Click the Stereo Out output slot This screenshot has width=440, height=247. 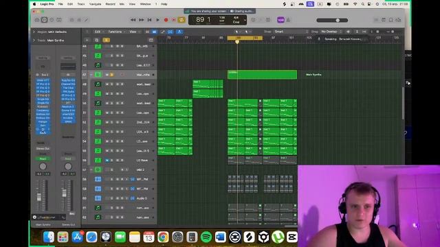43,148
